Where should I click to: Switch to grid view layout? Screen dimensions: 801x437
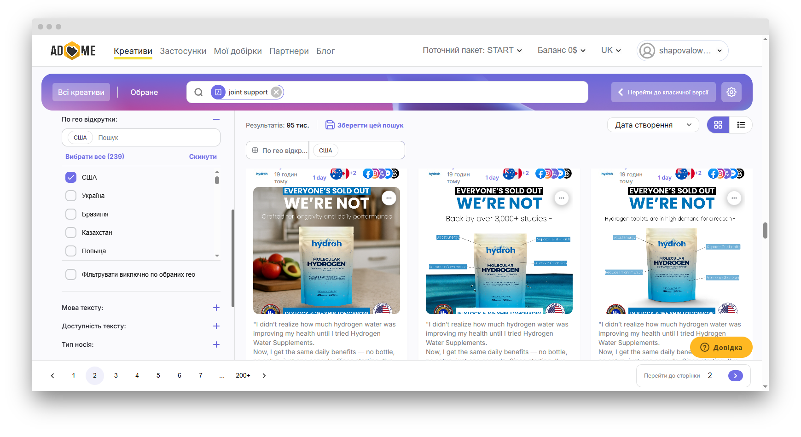pos(718,125)
